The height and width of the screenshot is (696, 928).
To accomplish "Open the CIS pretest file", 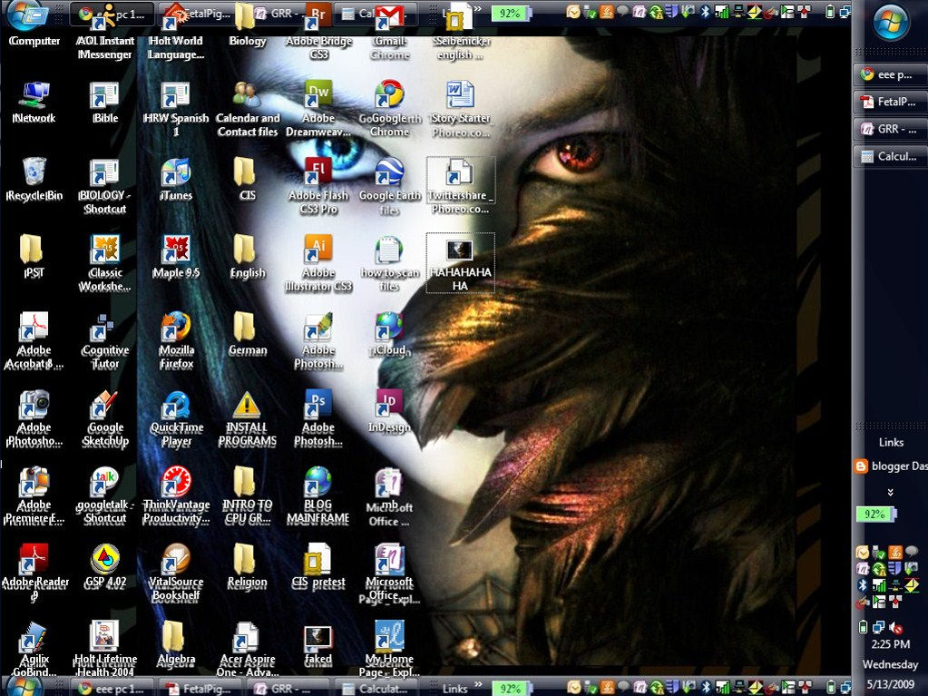I will pyautogui.click(x=317, y=566).
